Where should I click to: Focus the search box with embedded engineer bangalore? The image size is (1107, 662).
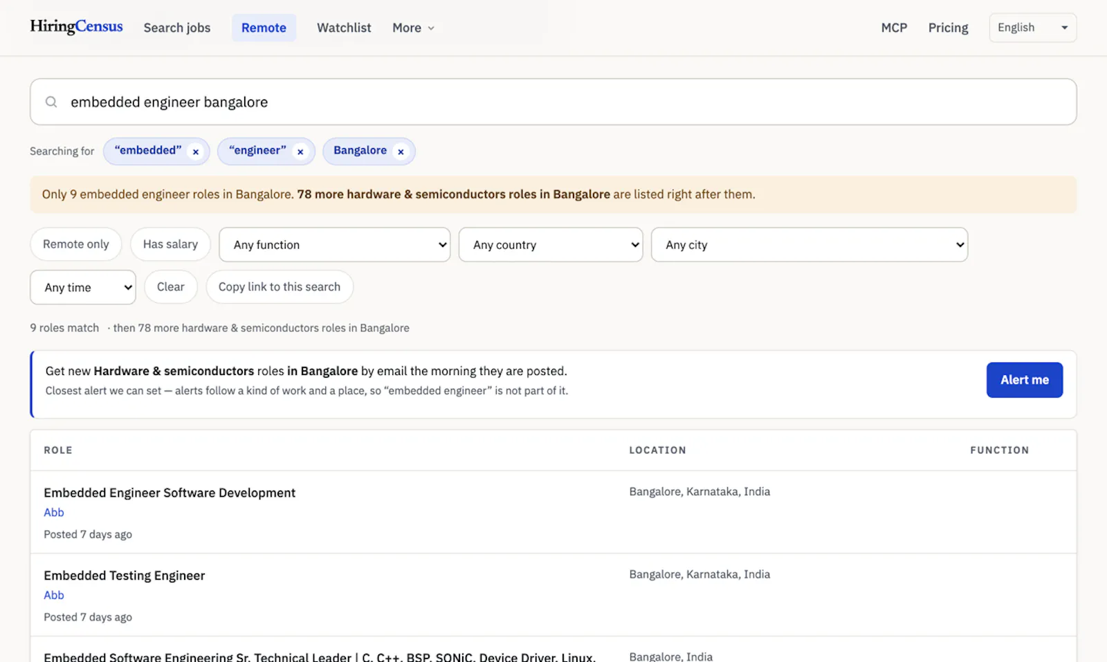coord(553,102)
